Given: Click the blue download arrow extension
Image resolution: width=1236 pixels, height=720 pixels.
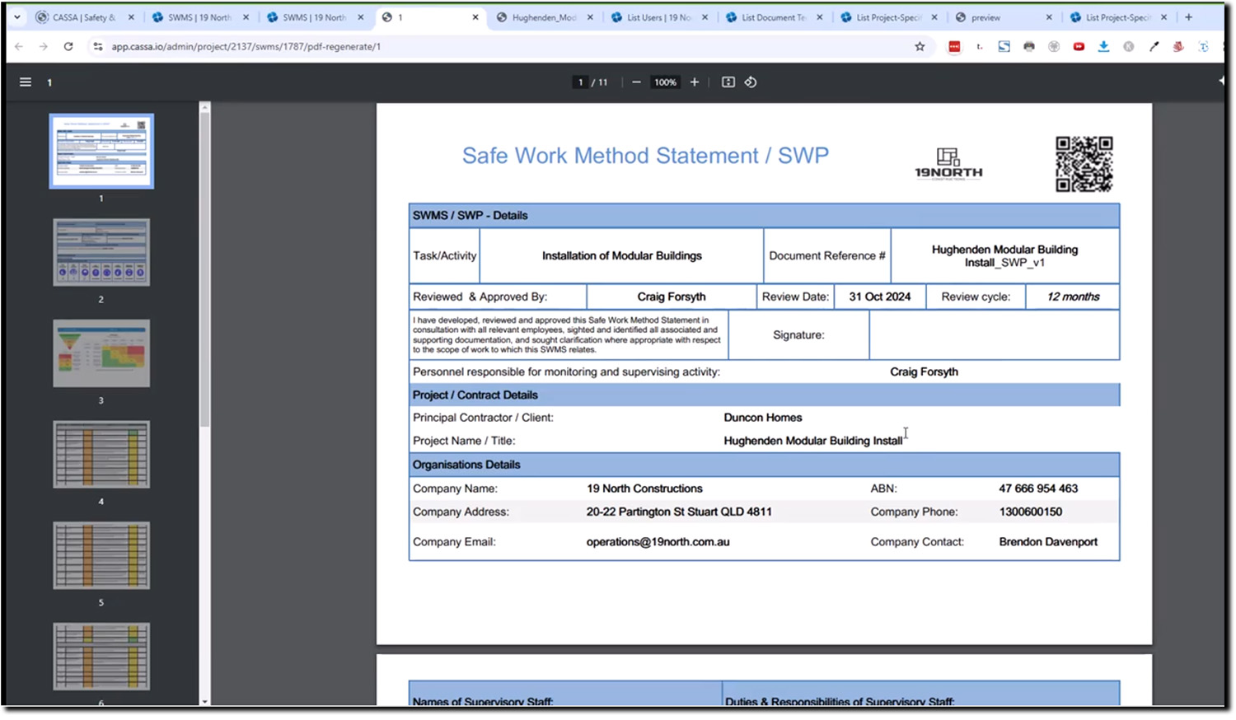Looking at the screenshot, I should 1103,47.
